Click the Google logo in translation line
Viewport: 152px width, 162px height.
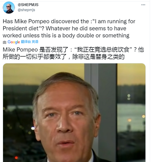pos(14,42)
